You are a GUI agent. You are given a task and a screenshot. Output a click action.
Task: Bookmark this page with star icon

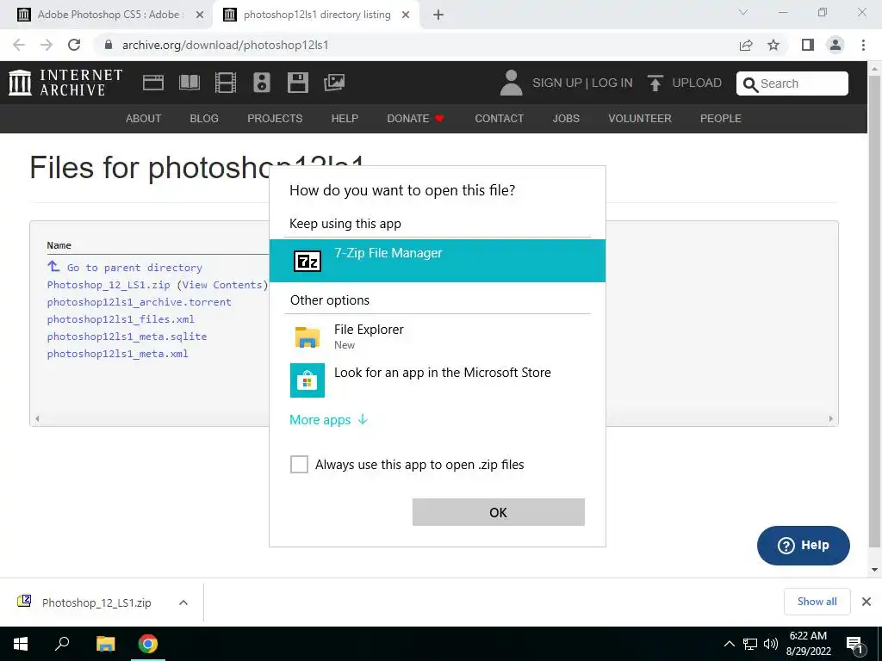[773, 45]
